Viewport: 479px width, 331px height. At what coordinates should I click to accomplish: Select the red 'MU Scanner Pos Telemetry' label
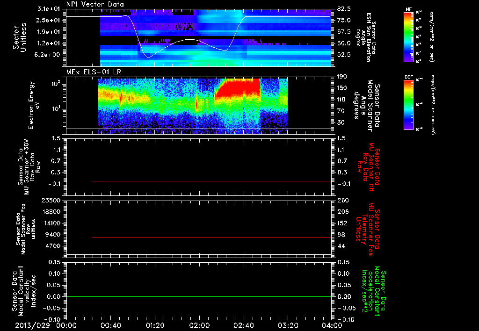pos(368,229)
